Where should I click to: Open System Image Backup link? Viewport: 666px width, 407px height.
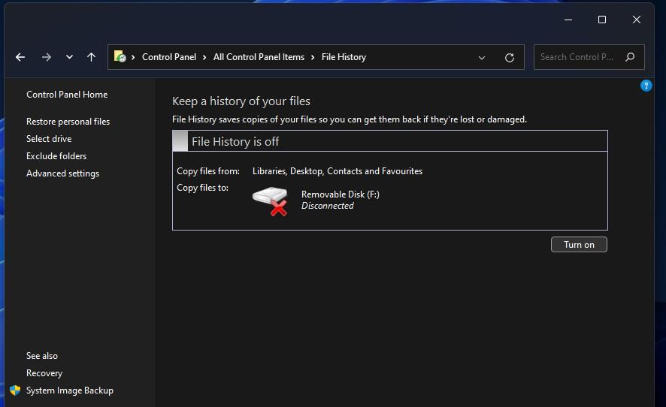70,390
